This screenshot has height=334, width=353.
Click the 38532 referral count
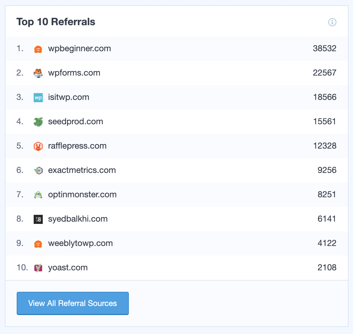tap(324, 49)
